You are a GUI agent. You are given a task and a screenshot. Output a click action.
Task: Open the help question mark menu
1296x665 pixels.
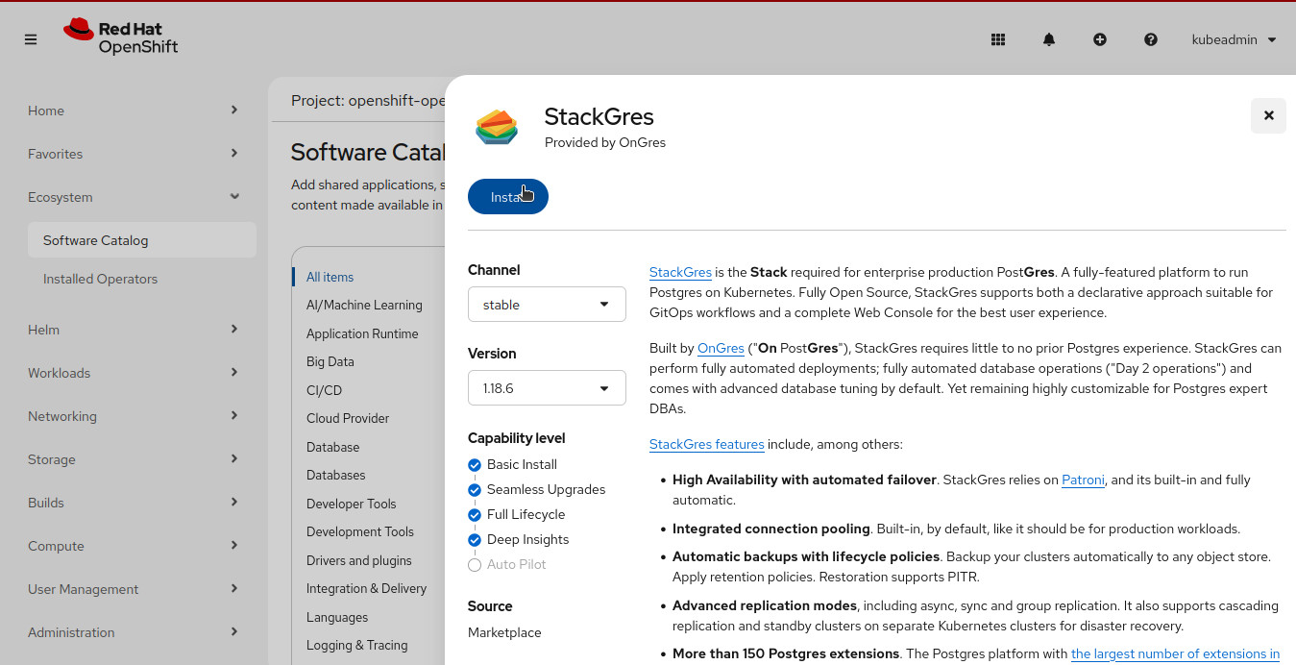point(1151,39)
